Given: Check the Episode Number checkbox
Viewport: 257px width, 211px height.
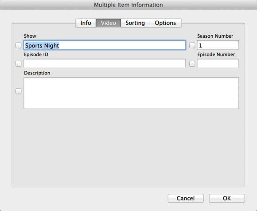Looking at the screenshot, I should click(192, 64).
